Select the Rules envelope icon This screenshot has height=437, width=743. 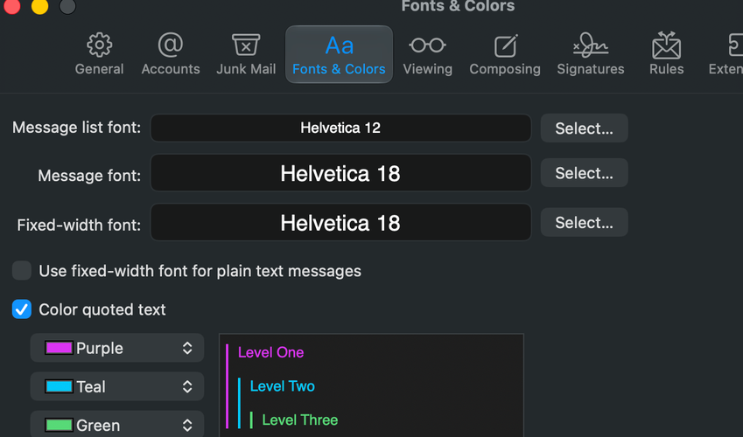666,45
